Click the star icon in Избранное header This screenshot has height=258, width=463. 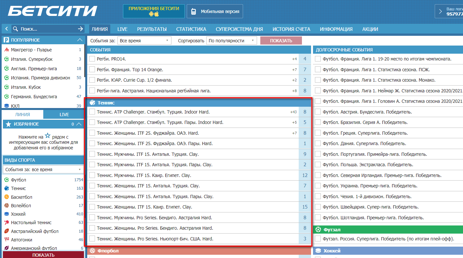click(8, 124)
